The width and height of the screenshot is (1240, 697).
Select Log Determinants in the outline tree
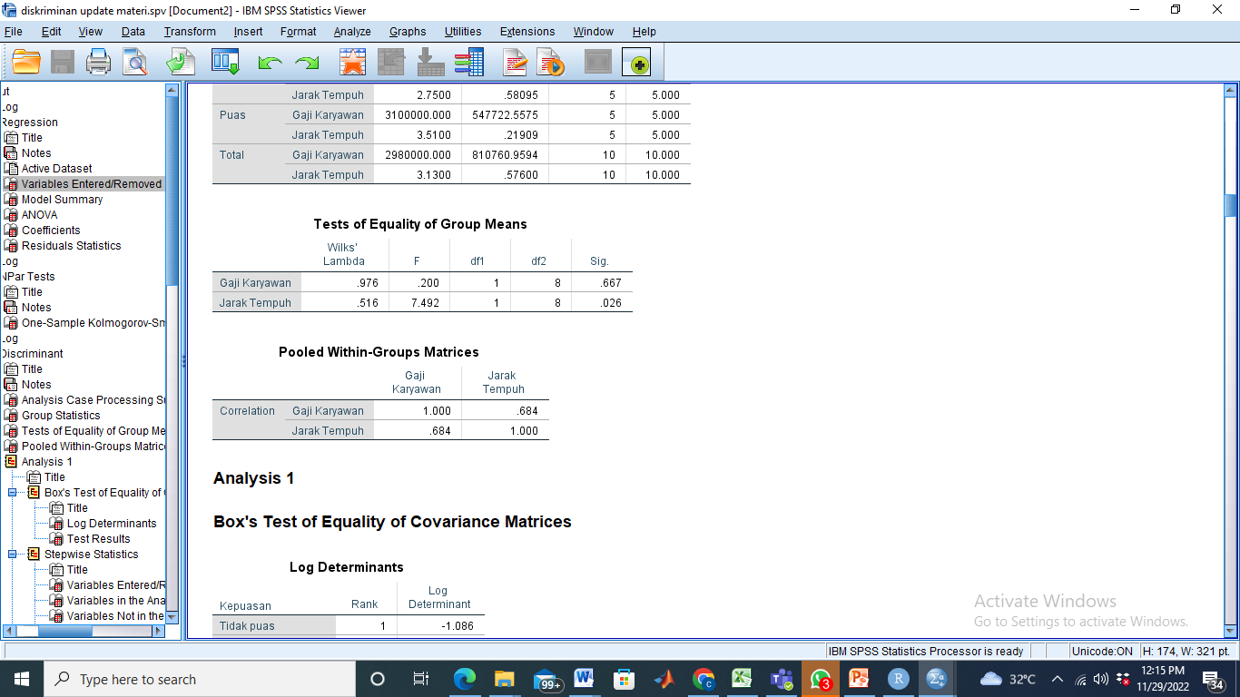[111, 524]
